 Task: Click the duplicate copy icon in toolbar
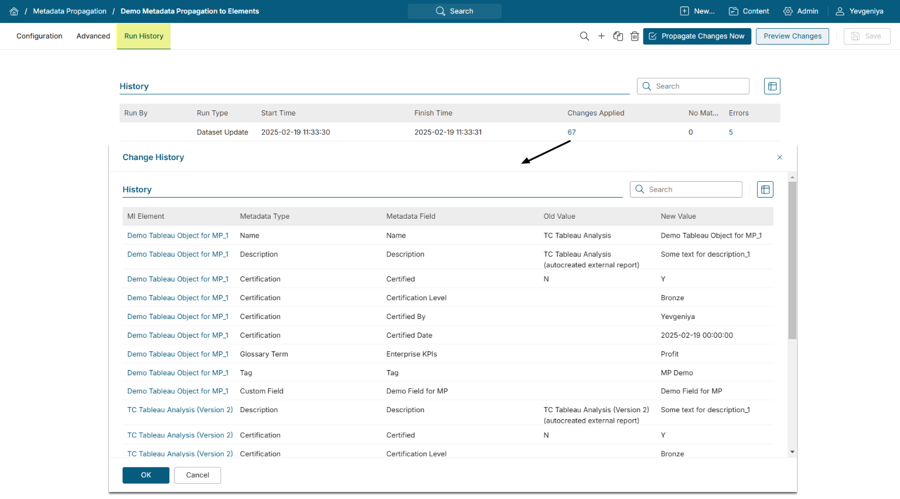point(618,36)
